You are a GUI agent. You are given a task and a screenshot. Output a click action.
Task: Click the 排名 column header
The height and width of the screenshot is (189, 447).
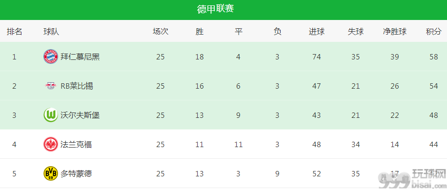(14, 31)
